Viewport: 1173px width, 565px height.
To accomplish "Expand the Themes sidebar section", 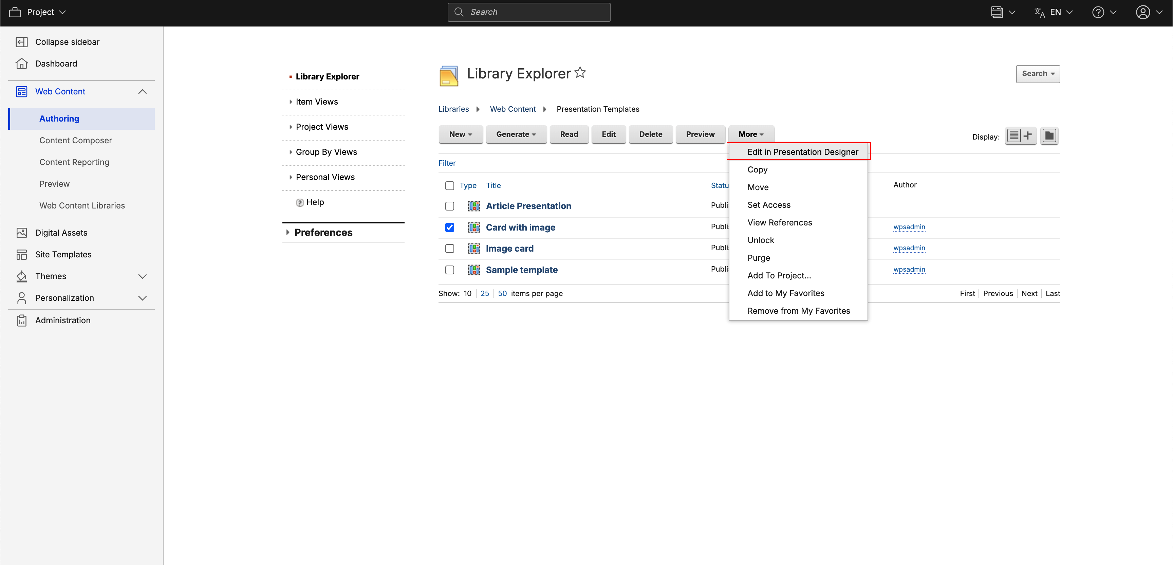I will coord(142,276).
